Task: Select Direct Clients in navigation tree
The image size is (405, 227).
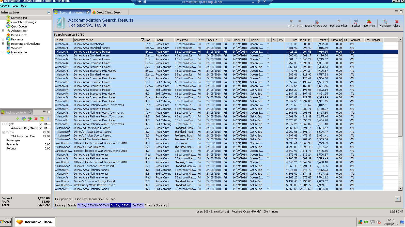Action: [19, 35]
